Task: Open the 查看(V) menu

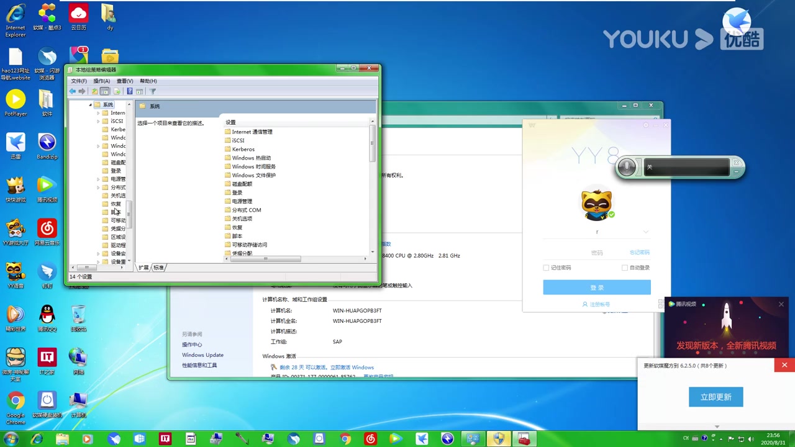Action: [x=125, y=81]
